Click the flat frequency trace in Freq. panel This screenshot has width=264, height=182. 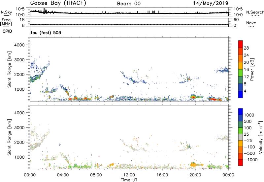tap(129, 25)
